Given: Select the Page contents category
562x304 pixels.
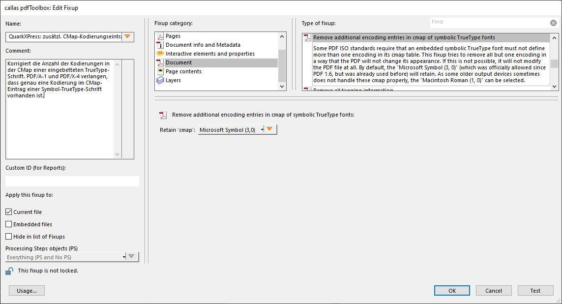Looking at the screenshot, I should click(183, 71).
